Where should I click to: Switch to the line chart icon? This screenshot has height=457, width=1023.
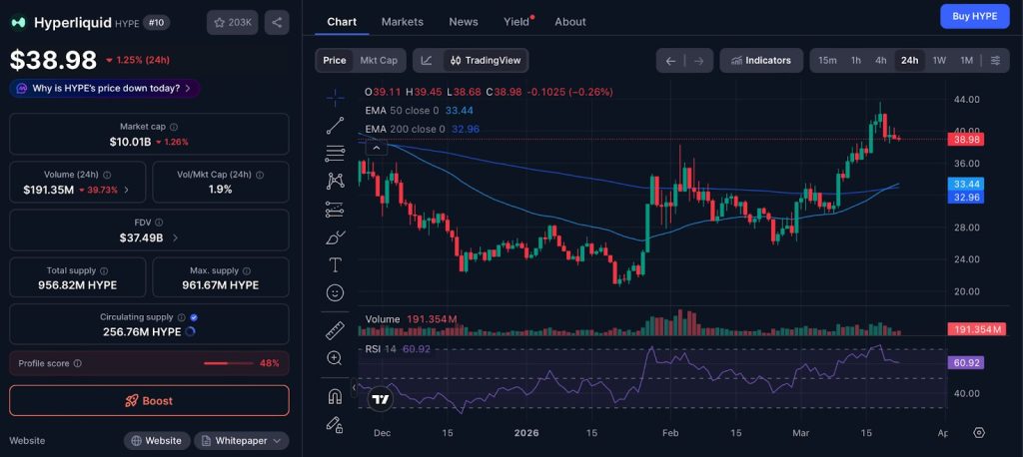tap(427, 61)
